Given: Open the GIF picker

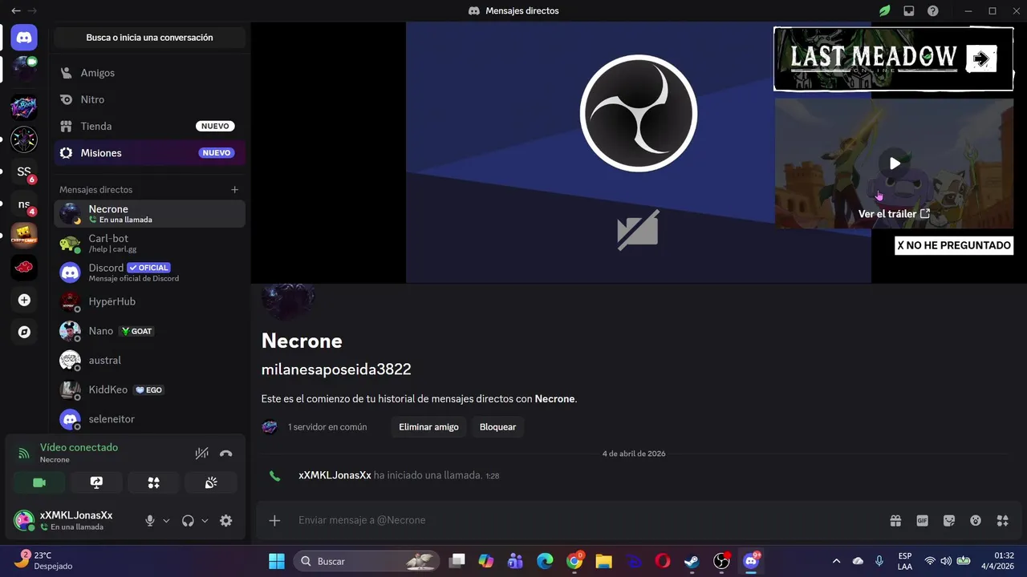Looking at the screenshot, I should point(923,521).
